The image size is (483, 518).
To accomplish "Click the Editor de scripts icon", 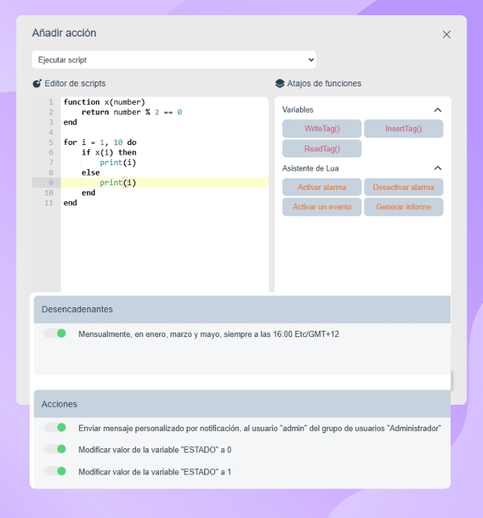I will coord(37,84).
